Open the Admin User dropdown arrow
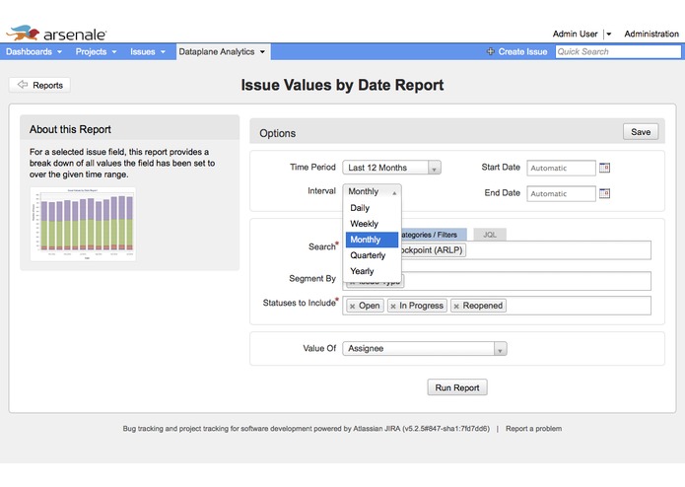 [x=608, y=34]
